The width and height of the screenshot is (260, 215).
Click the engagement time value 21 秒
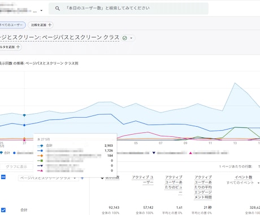(x=207, y=208)
